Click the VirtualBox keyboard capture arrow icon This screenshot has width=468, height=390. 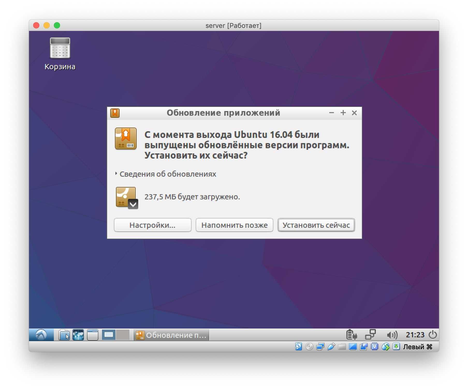pos(396,346)
